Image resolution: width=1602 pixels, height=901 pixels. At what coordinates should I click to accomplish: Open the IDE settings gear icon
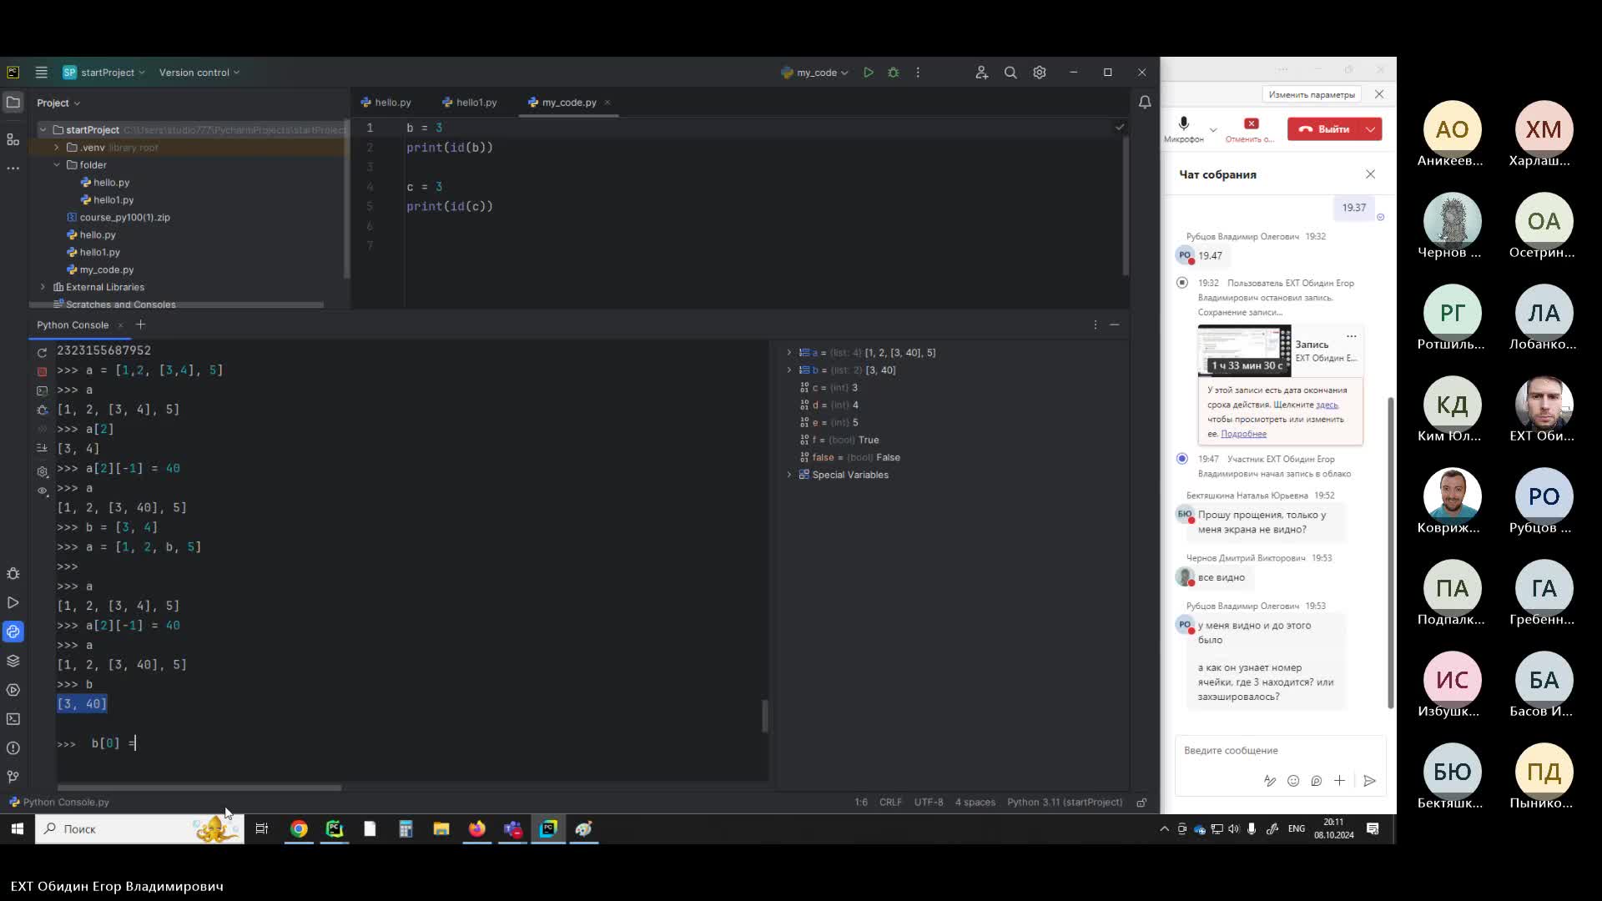(1040, 73)
